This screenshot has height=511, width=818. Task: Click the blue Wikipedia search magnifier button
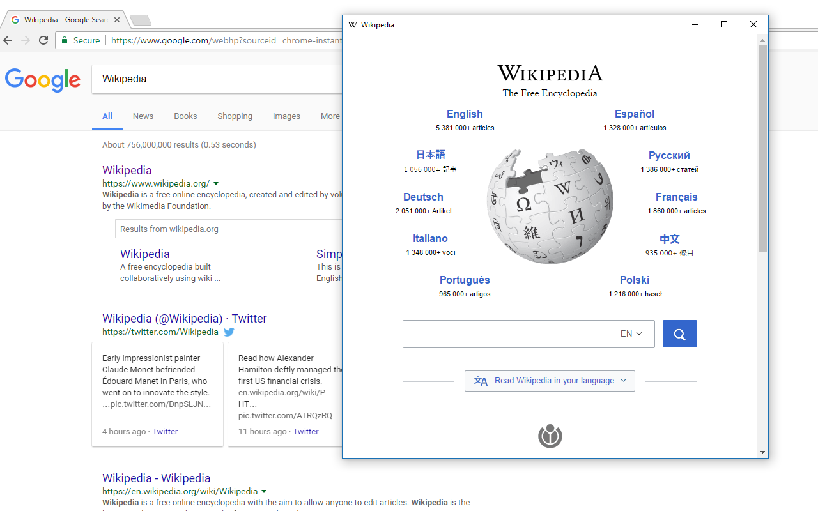679,334
